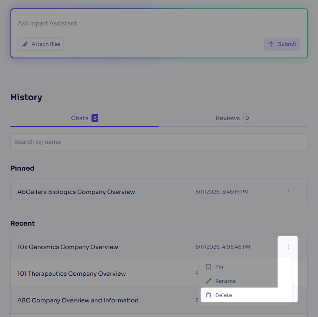
Task: Click the Search by name field
Action: pos(159,142)
